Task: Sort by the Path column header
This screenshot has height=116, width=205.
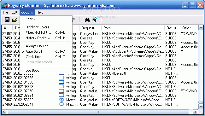Action: tap(133, 28)
